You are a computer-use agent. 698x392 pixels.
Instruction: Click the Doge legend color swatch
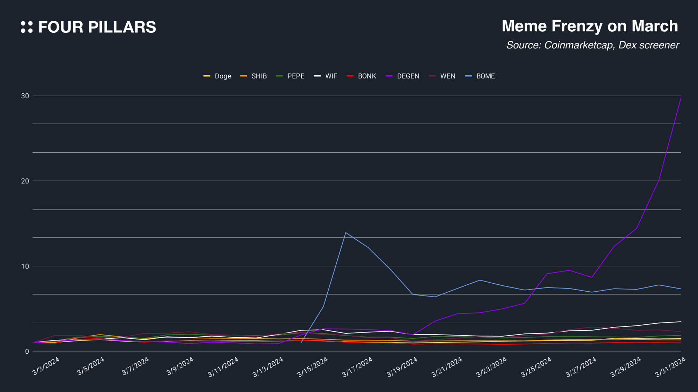pyautogui.click(x=207, y=76)
